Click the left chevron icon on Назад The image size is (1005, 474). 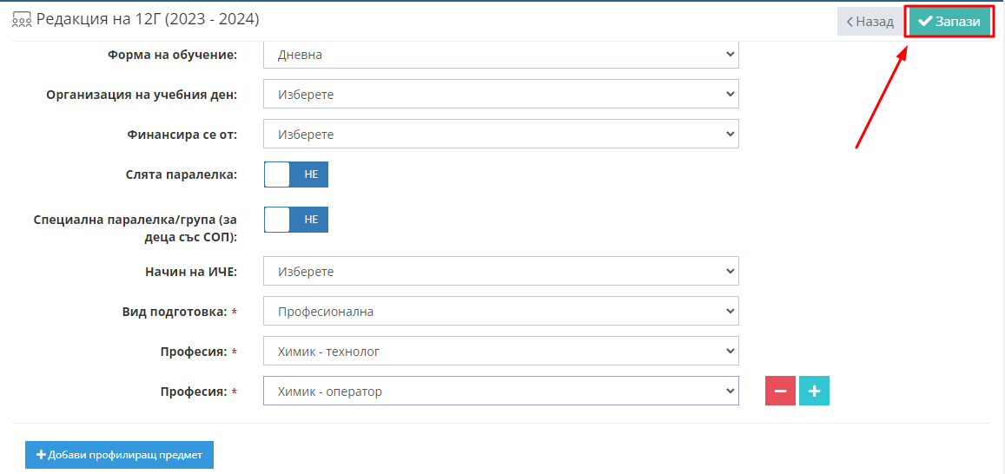(850, 22)
